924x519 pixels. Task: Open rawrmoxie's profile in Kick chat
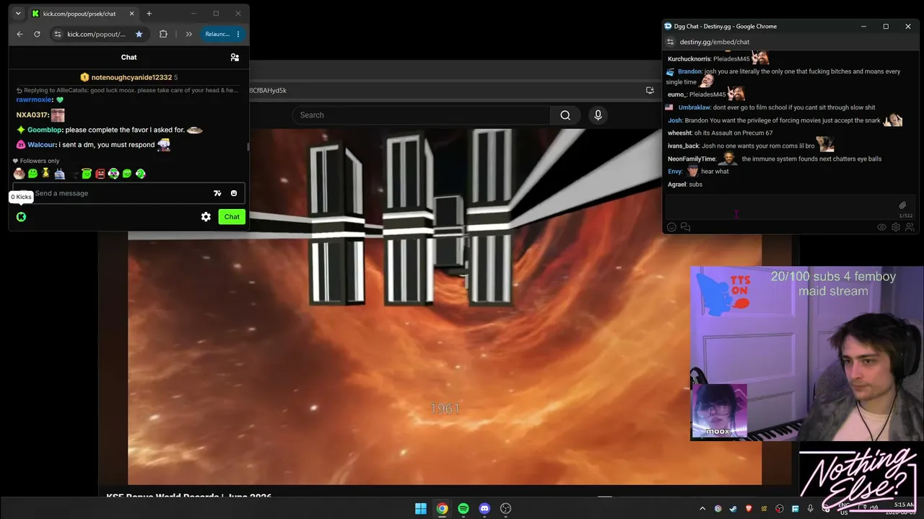pos(33,99)
